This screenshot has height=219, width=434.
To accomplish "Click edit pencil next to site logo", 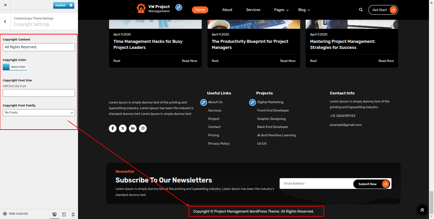I will coord(179,7).
